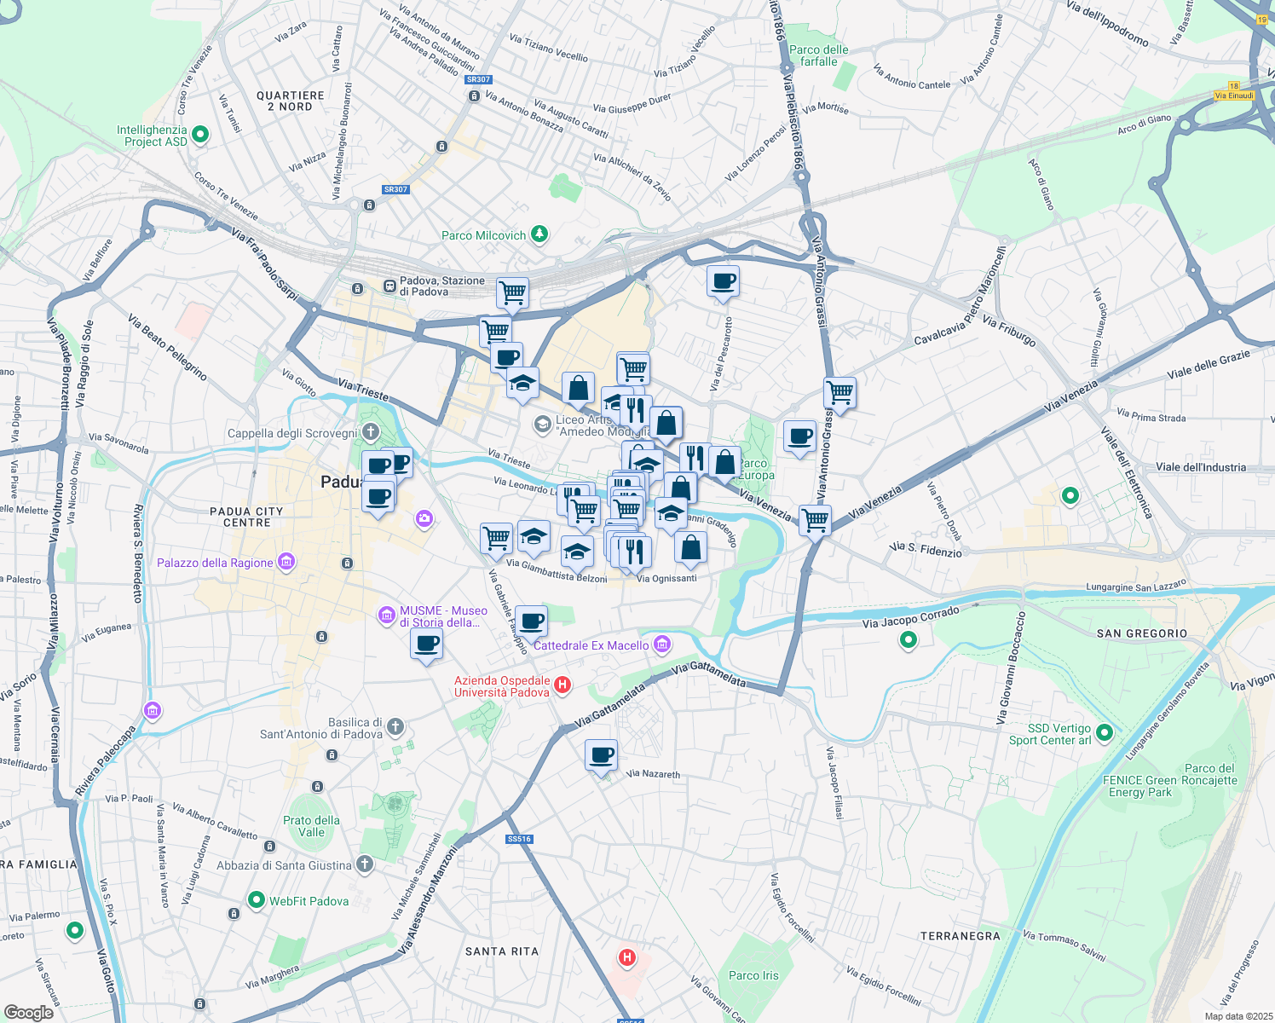Select the tree icon at Parco Milcovich

538,234
